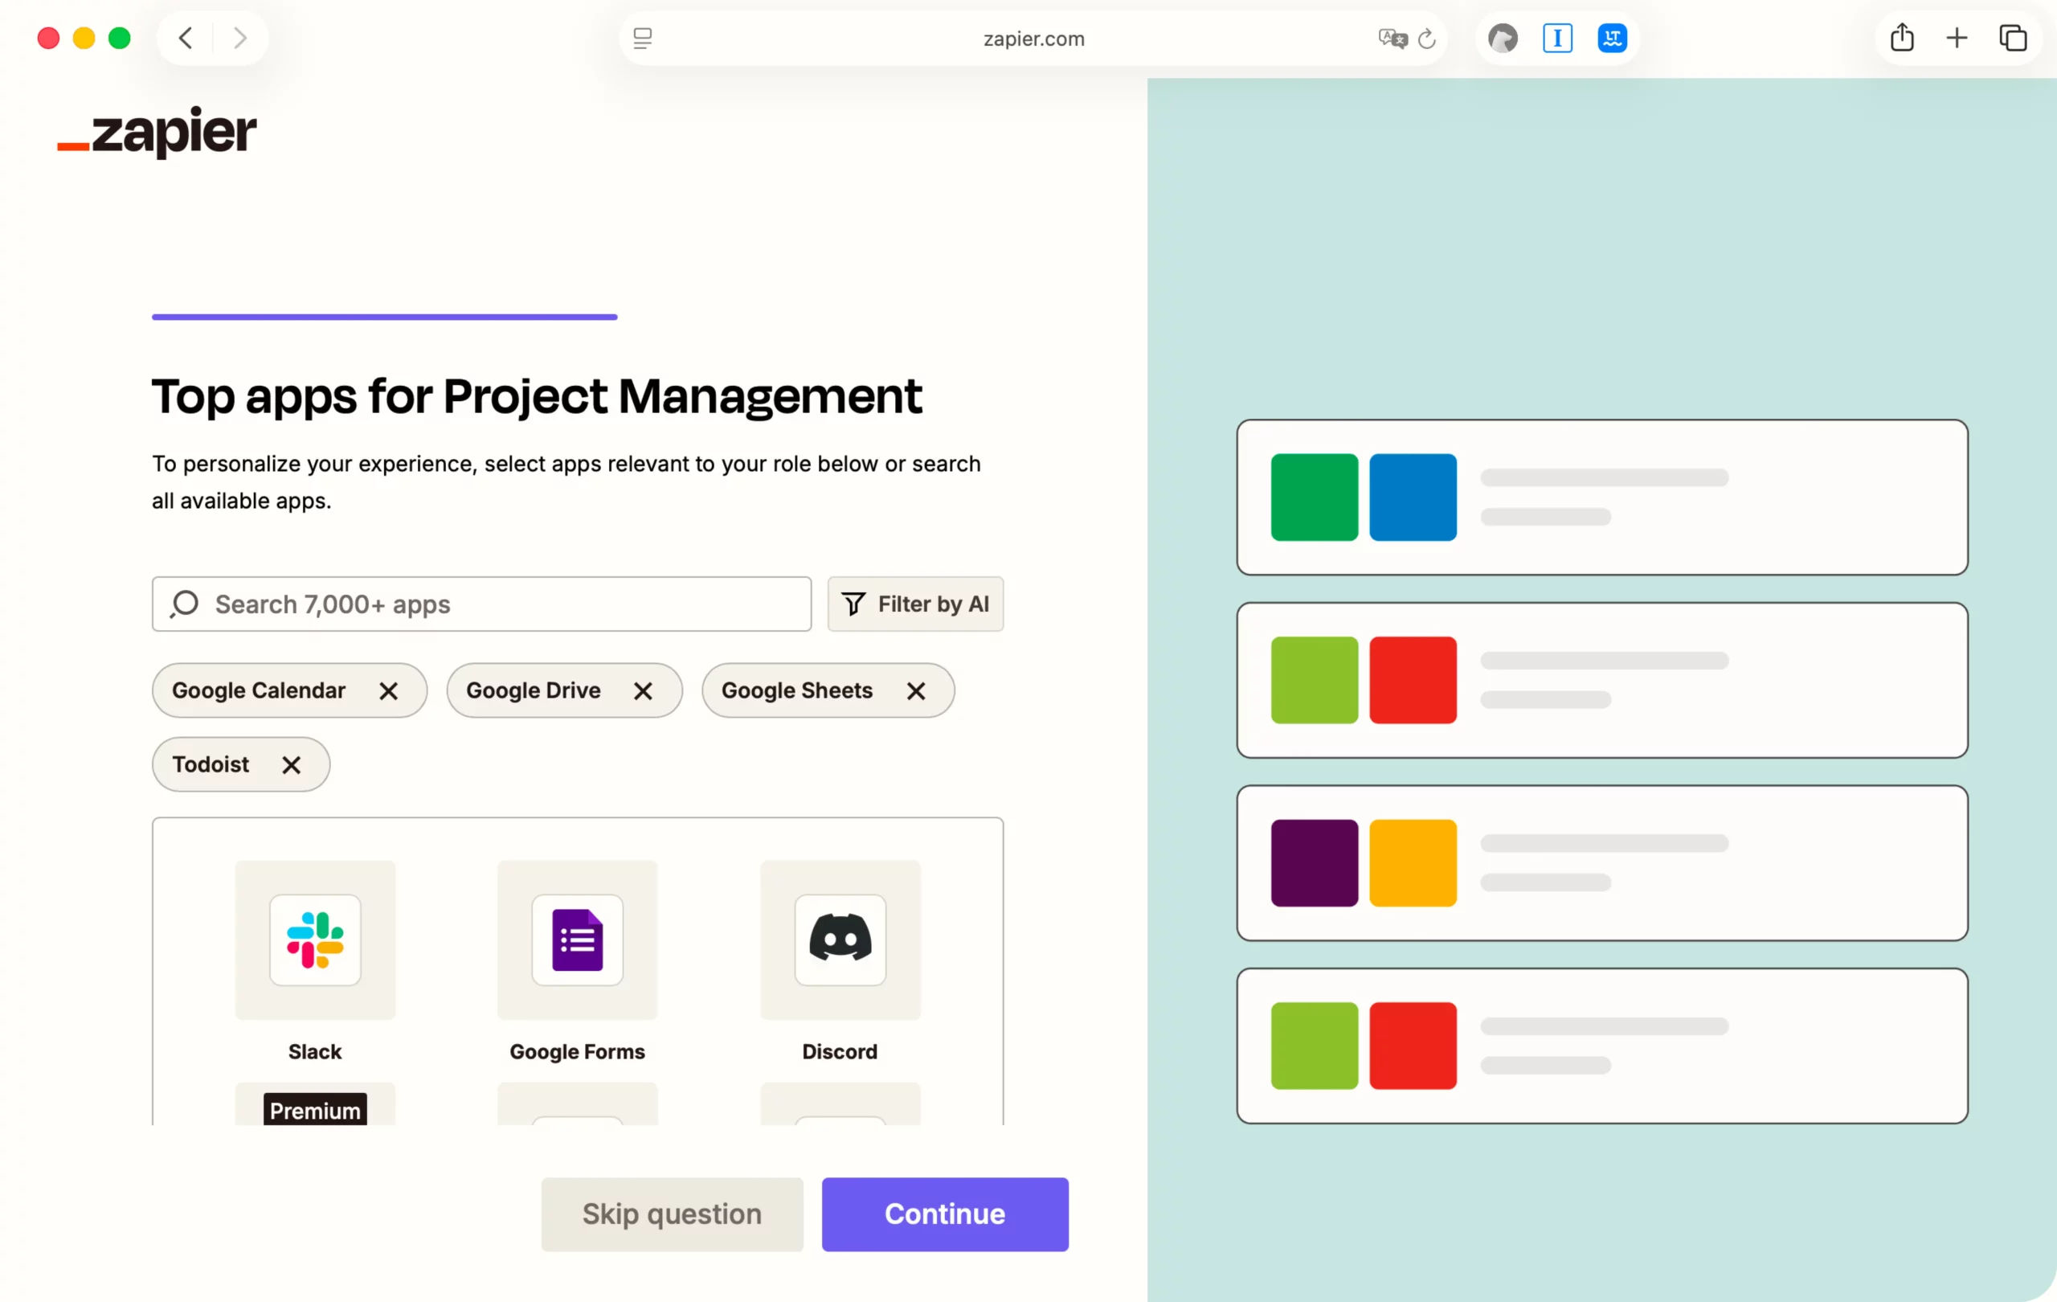Screen dimensions: 2057x1302
Task: Remove the Todoist chip
Action: click(292, 764)
